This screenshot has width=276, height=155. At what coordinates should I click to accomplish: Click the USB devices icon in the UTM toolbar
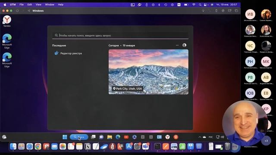pos(216,11)
